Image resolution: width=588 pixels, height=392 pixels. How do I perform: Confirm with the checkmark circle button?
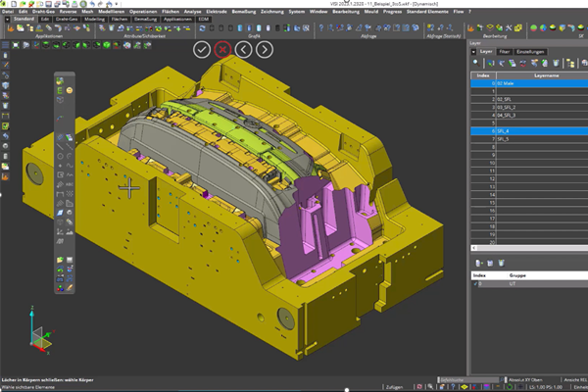[x=202, y=50]
